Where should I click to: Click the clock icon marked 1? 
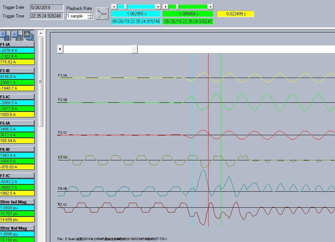point(5,35)
